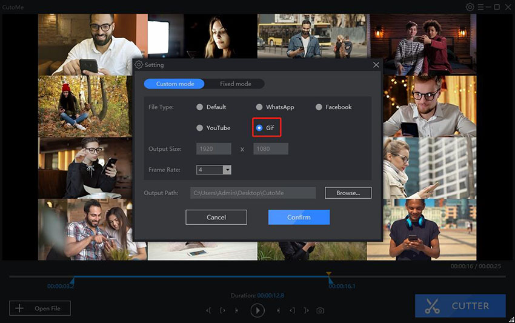This screenshot has height=323, width=515.
Task: Click the camera snapshot icon
Action: pos(321,310)
